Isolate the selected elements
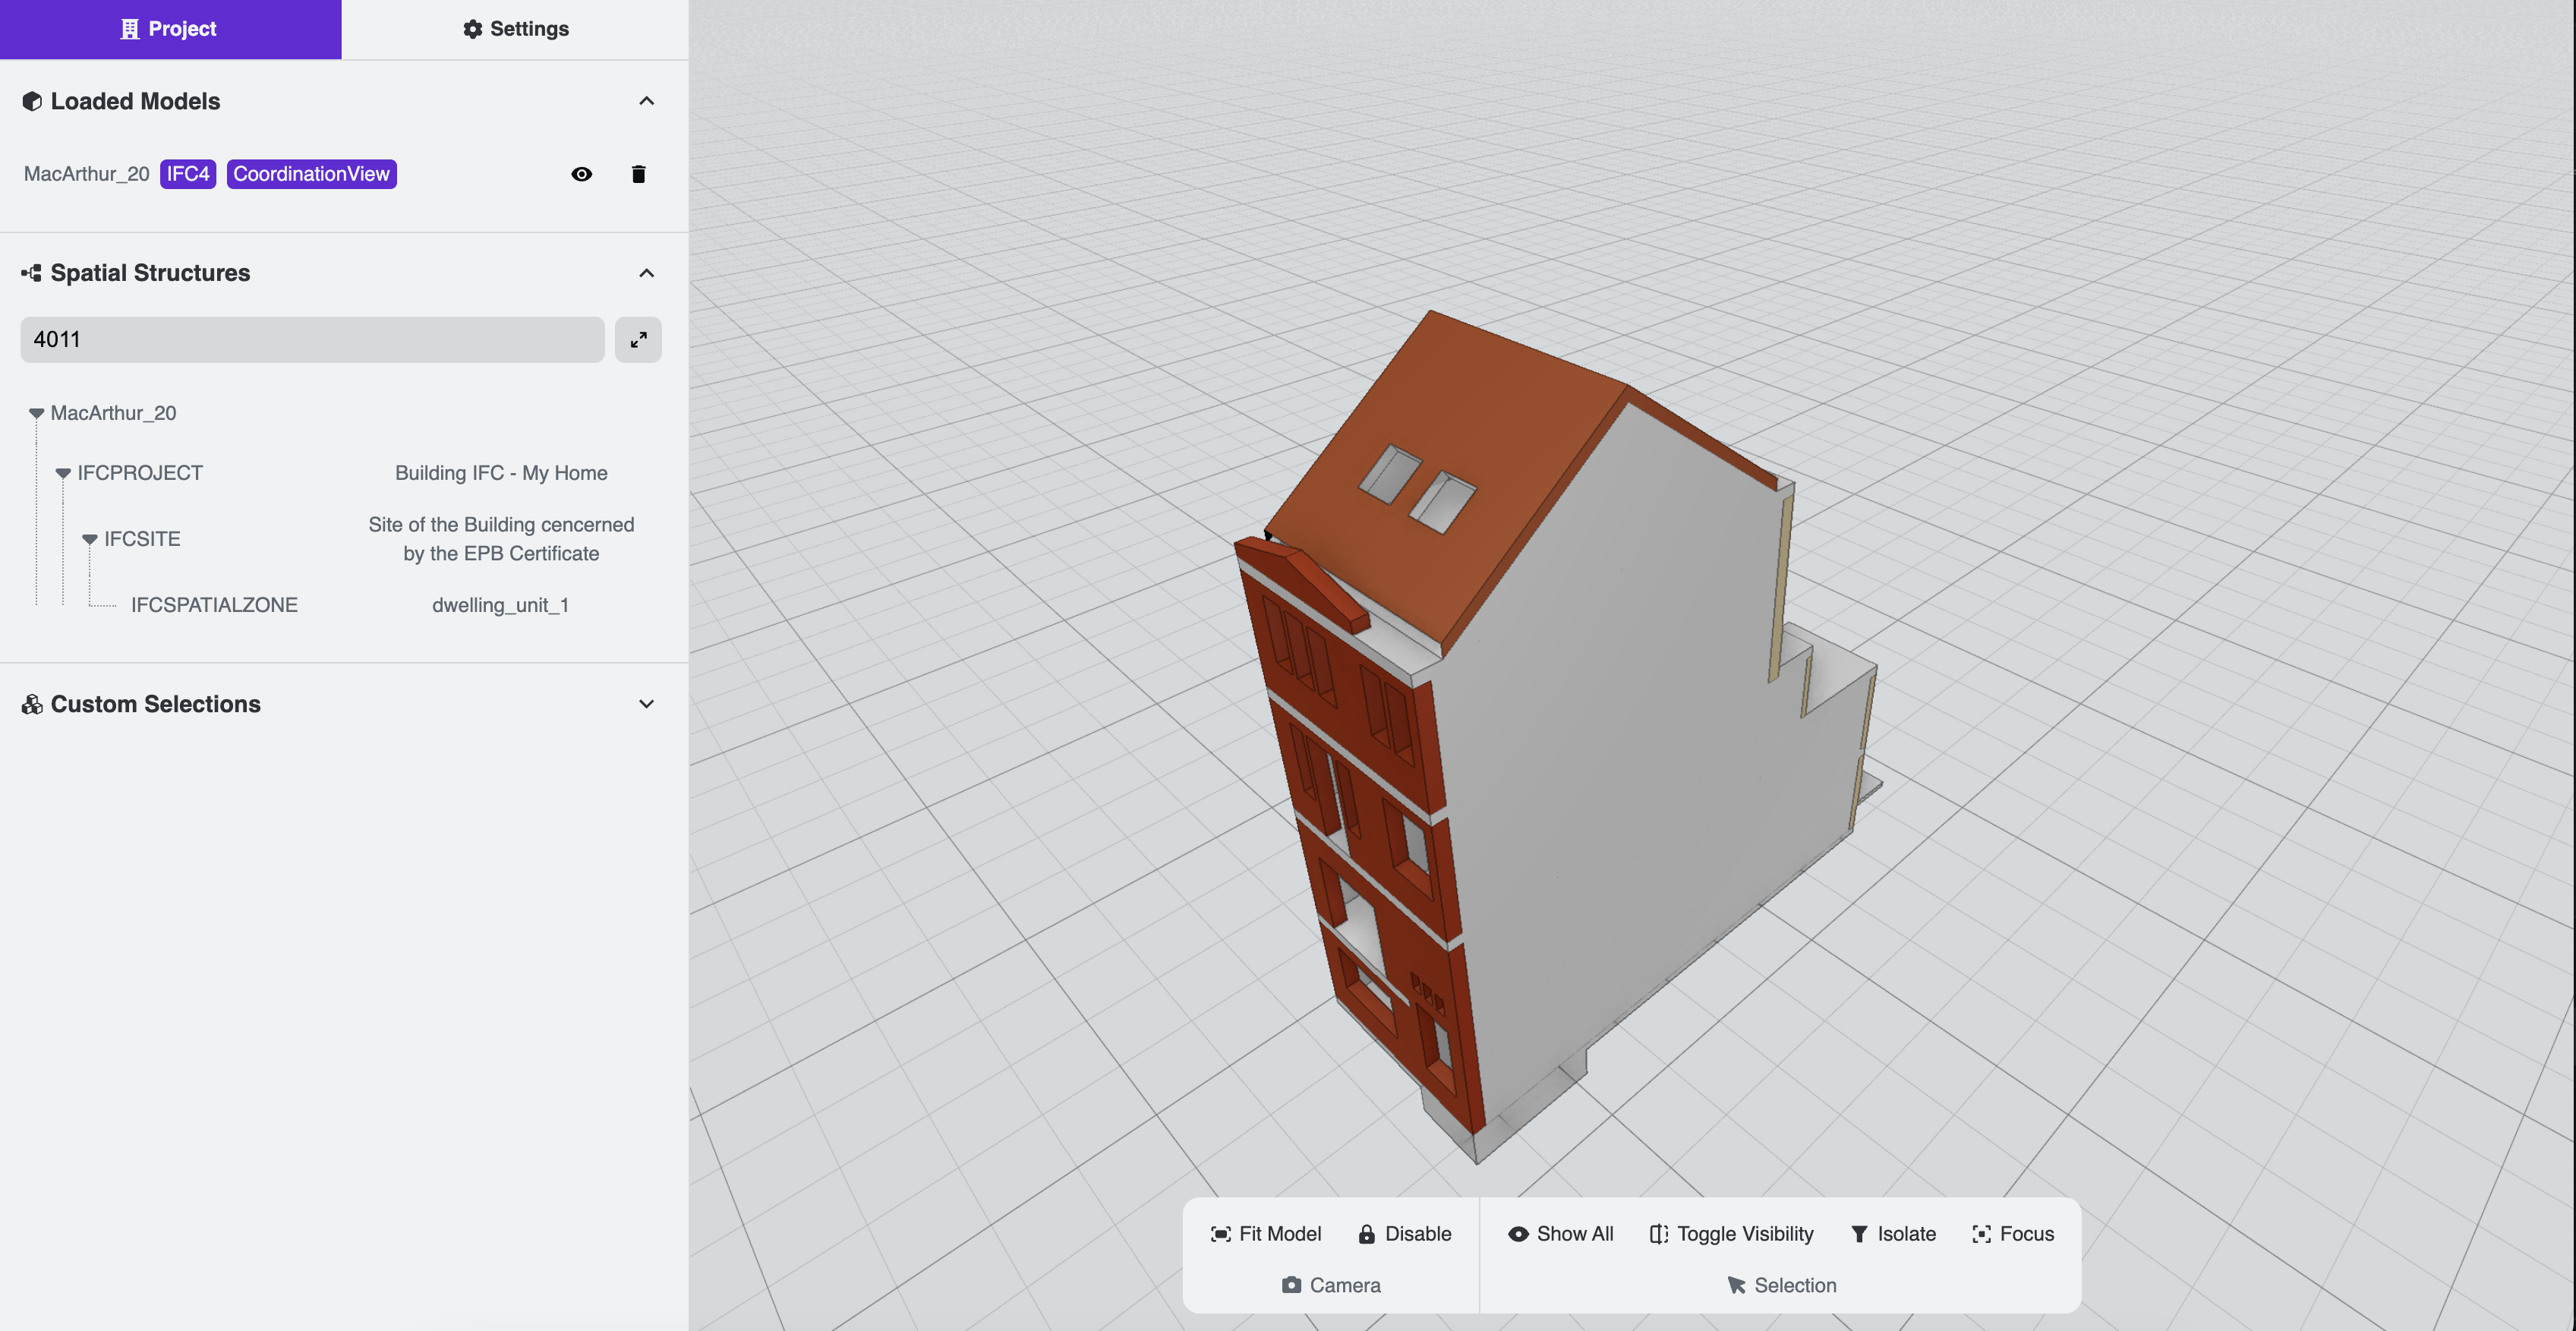Image resolution: width=2576 pixels, height=1331 pixels. tap(1892, 1234)
